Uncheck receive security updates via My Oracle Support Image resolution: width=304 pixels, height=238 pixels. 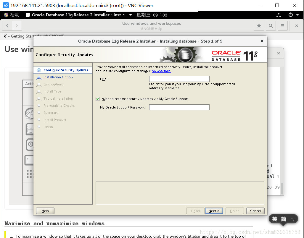pyautogui.click(x=97, y=99)
